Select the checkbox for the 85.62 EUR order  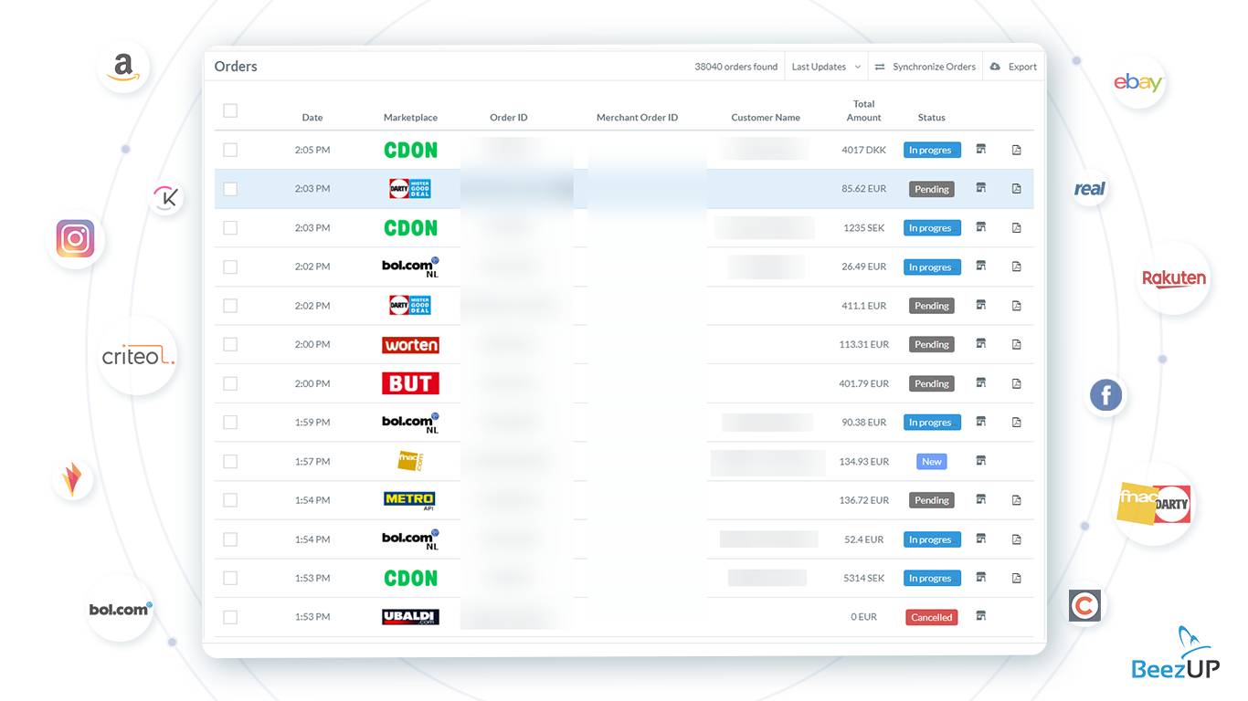click(230, 189)
